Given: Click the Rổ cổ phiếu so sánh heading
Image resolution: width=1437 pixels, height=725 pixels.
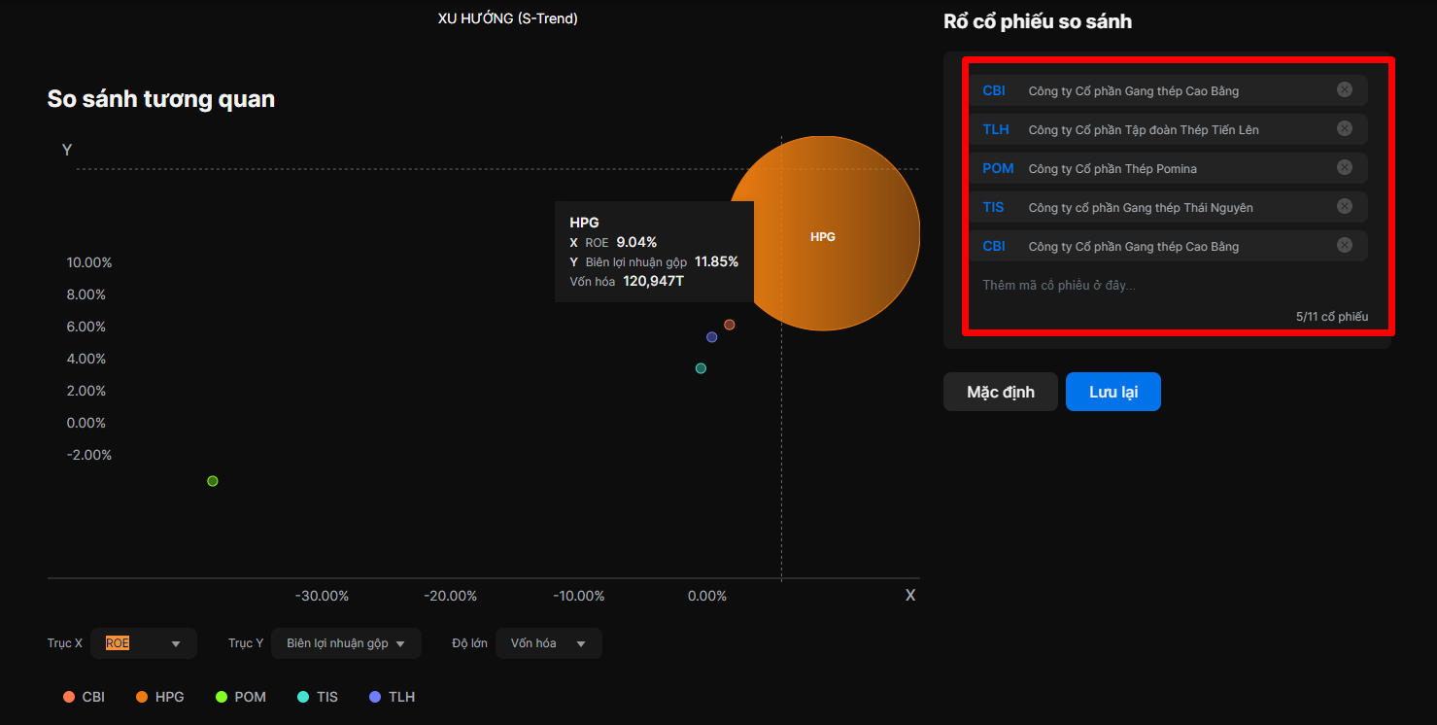Looking at the screenshot, I should [x=1038, y=21].
